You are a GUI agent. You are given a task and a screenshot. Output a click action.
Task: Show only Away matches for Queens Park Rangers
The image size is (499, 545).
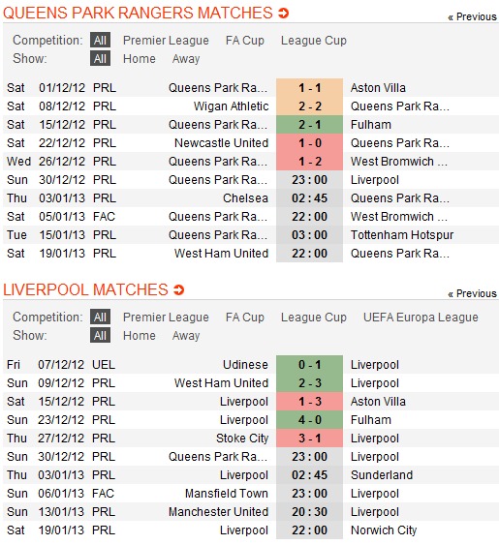[x=186, y=58]
